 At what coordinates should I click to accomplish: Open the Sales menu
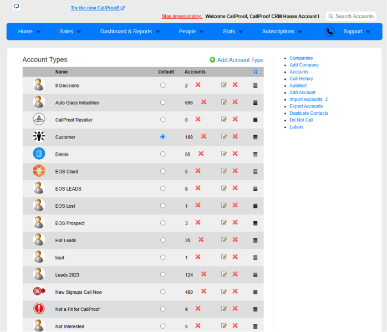click(67, 32)
